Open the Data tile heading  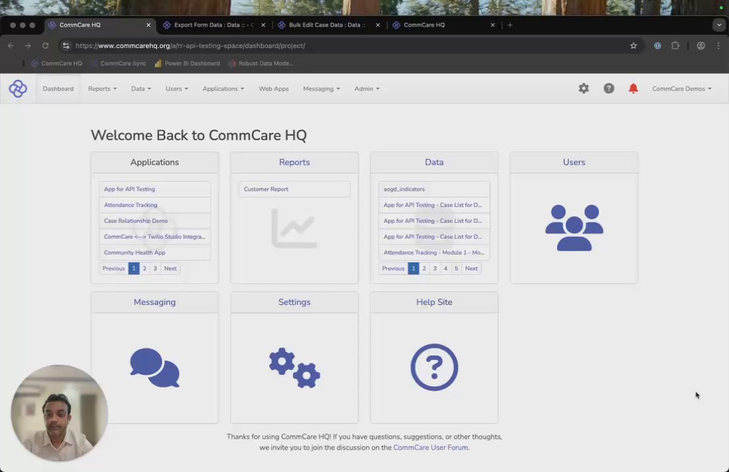click(x=434, y=163)
